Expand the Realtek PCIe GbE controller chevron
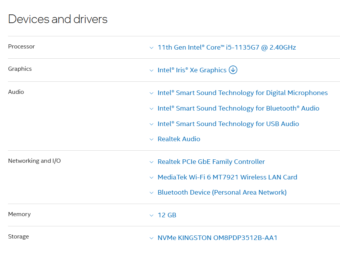 (151, 162)
